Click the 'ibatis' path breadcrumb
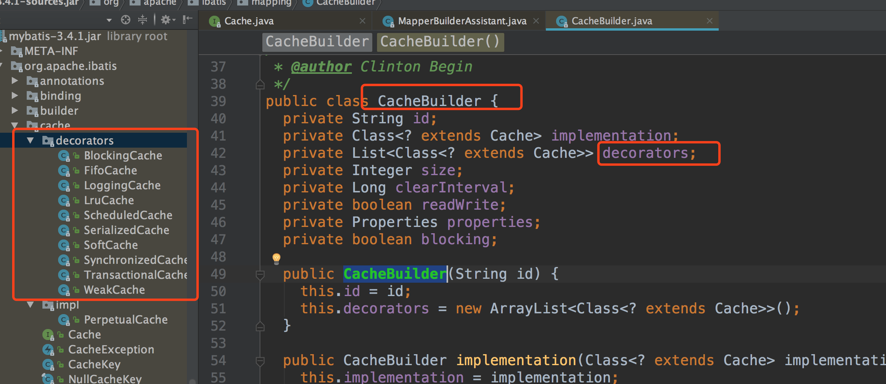This screenshot has height=384, width=886. tap(213, 2)
